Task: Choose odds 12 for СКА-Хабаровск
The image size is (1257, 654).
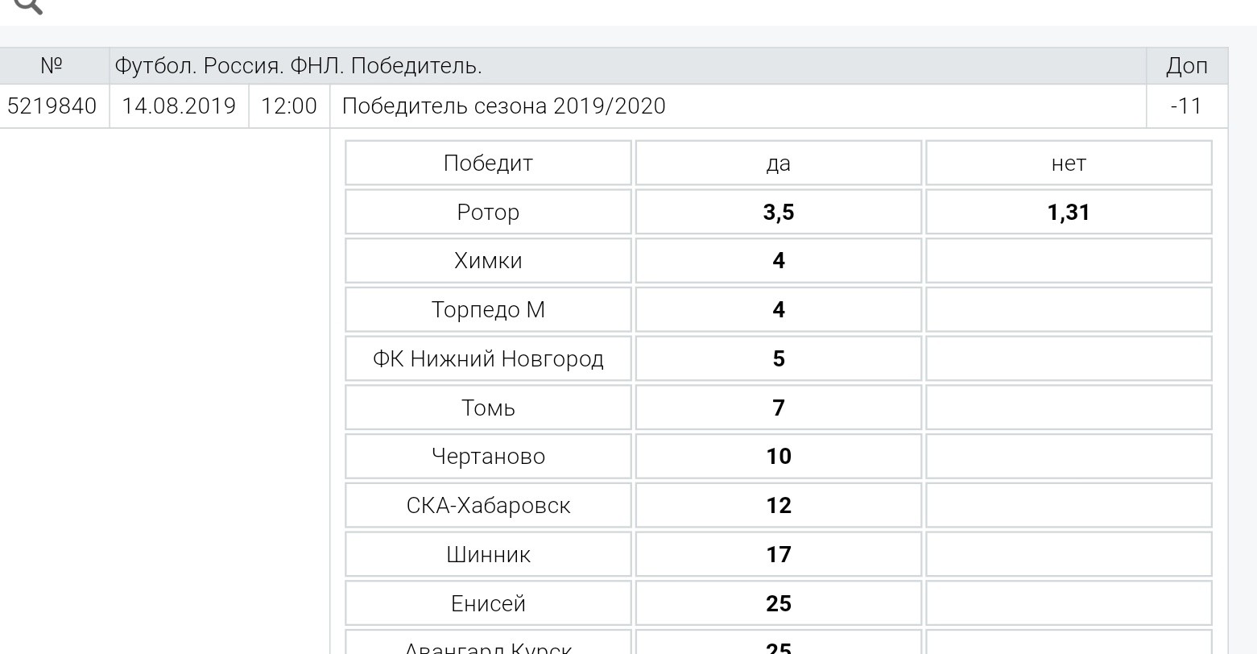Action: 778,506
